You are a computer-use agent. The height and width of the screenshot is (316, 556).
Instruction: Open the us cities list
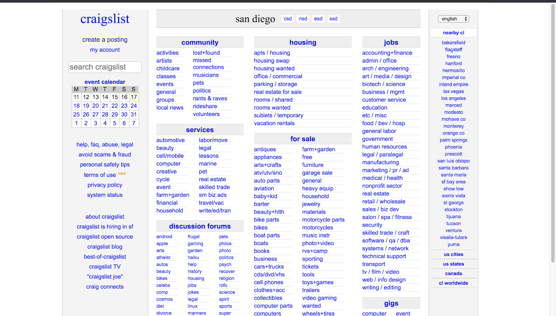453,254
